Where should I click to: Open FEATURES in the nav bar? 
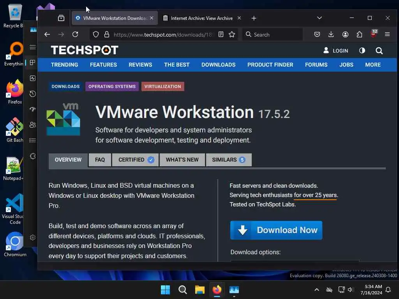click(x=103, y=65)
